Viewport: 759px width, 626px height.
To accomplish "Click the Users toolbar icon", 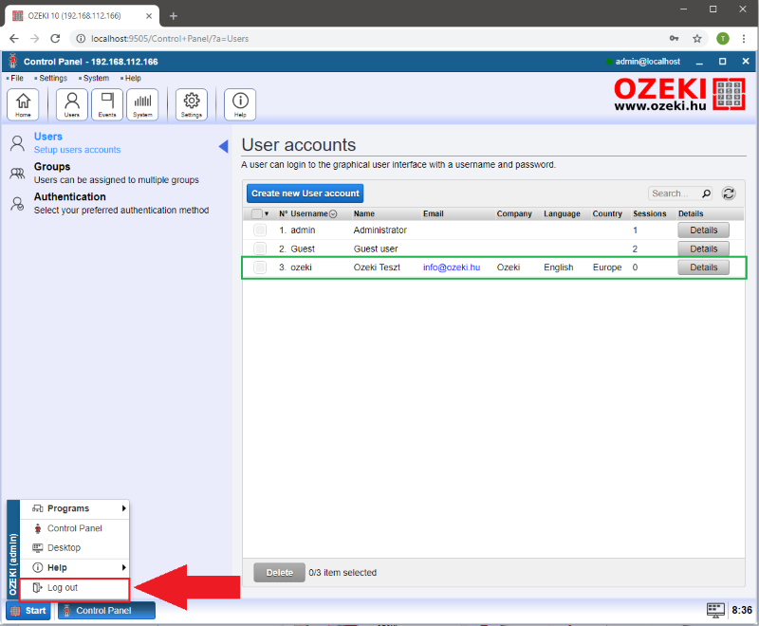I will 72,103.
